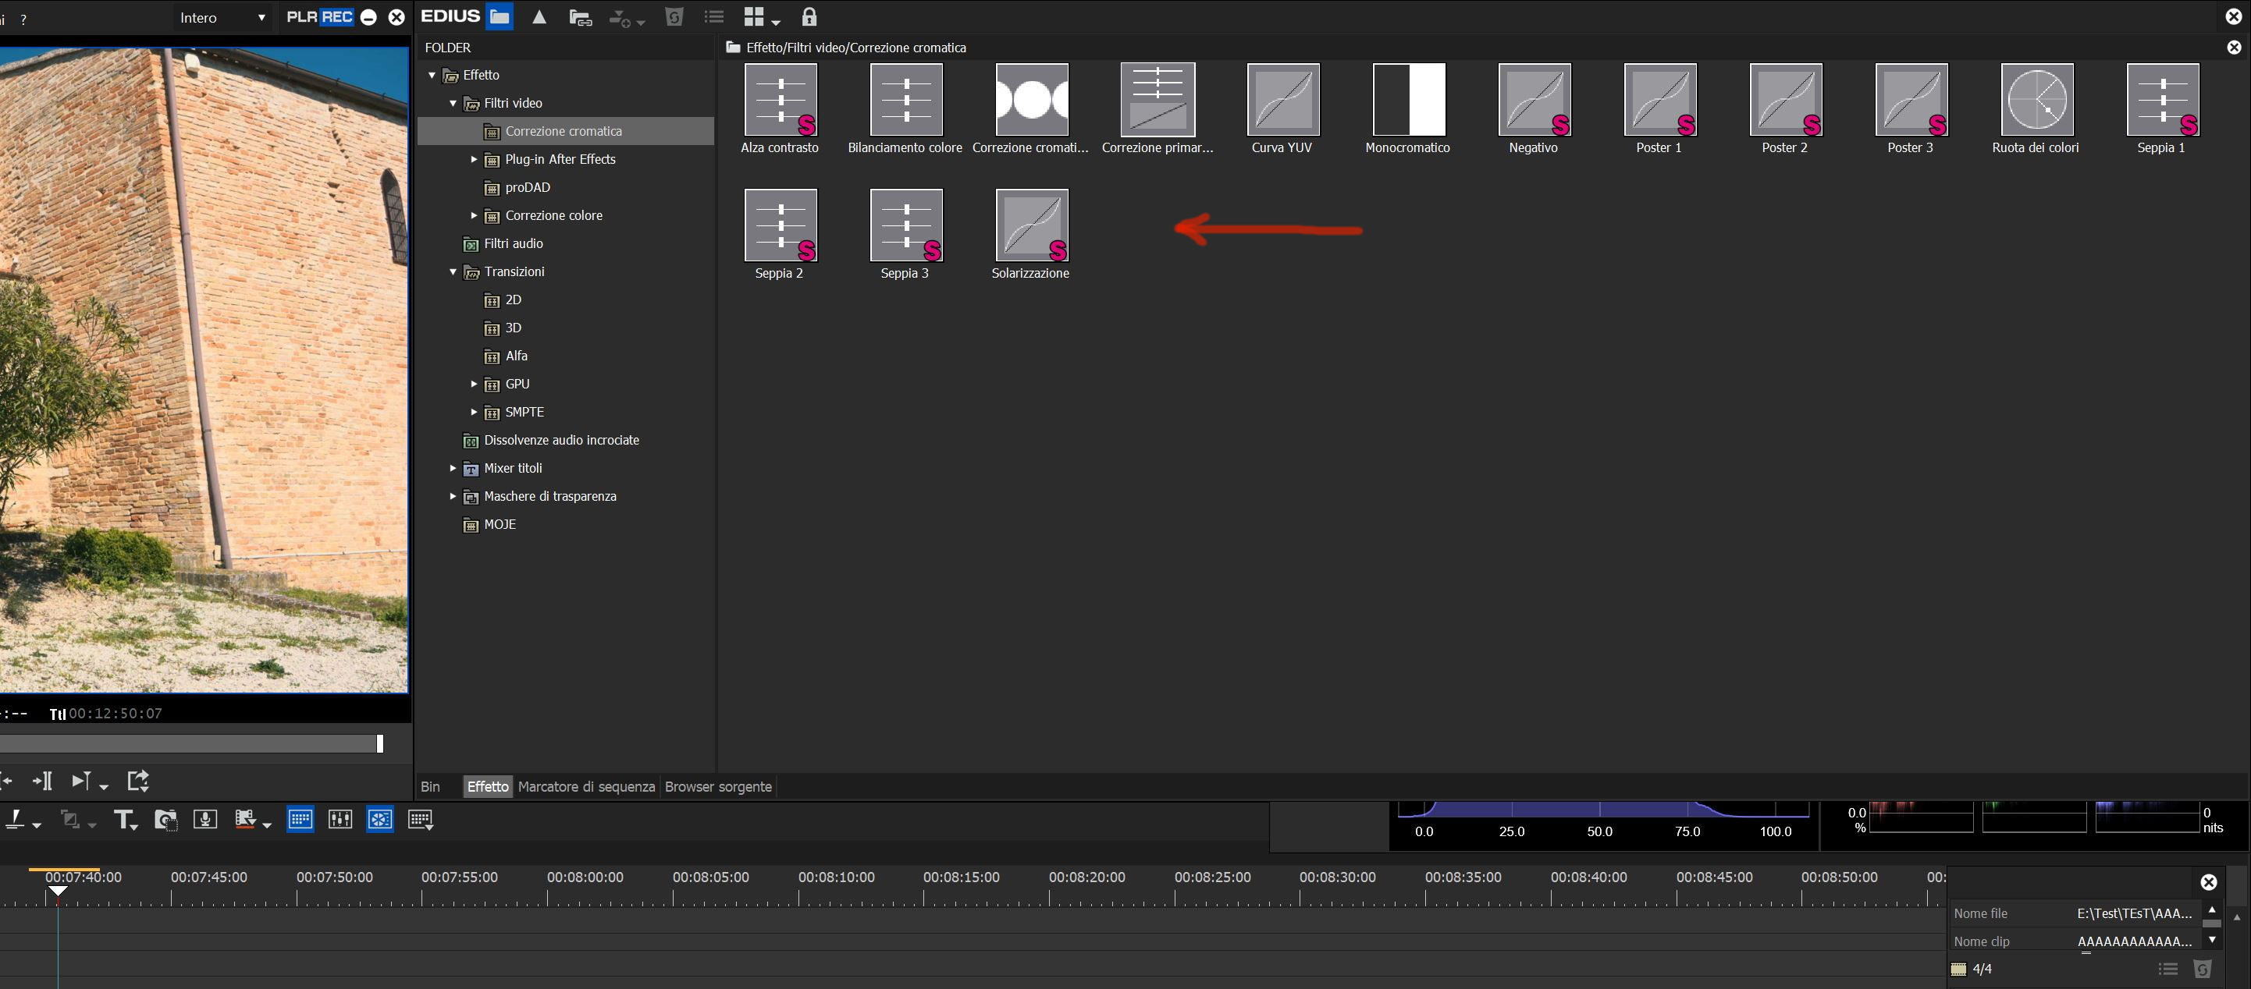Click the Nome file path value

(x=2134, y=913)
